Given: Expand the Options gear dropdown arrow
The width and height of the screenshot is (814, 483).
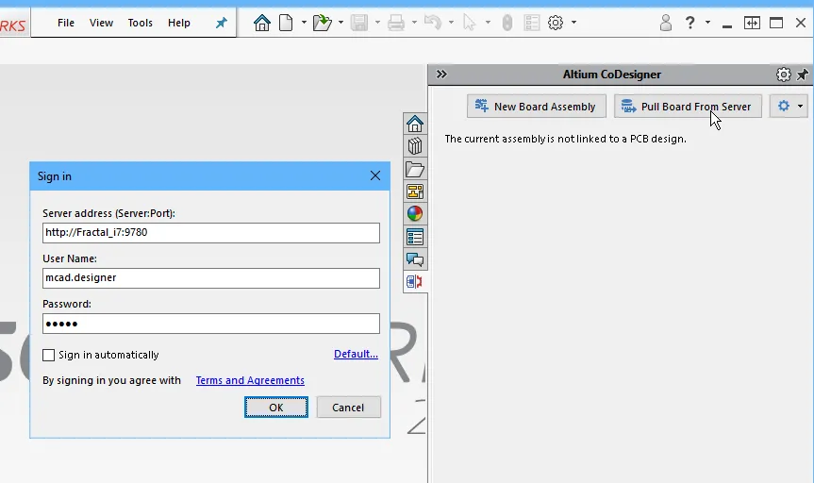Looking at the screenshot, I should coord(573,23).
